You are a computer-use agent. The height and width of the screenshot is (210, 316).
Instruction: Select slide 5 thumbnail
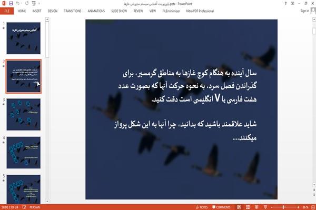[x=23, y=189]
